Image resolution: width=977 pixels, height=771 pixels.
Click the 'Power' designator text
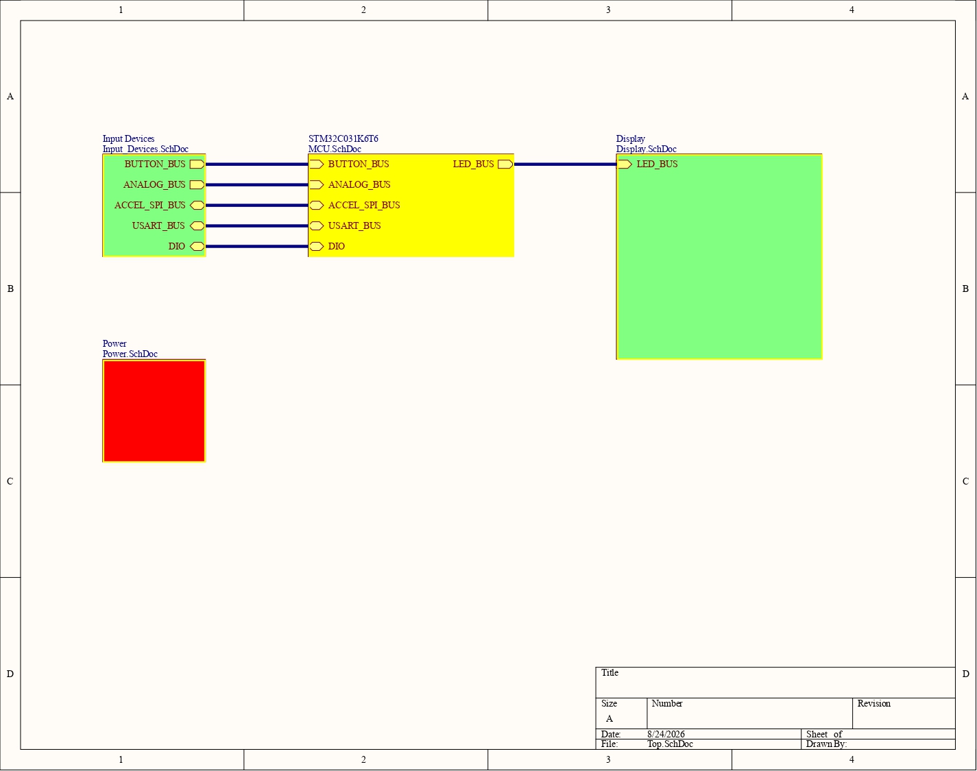(114, 344)
